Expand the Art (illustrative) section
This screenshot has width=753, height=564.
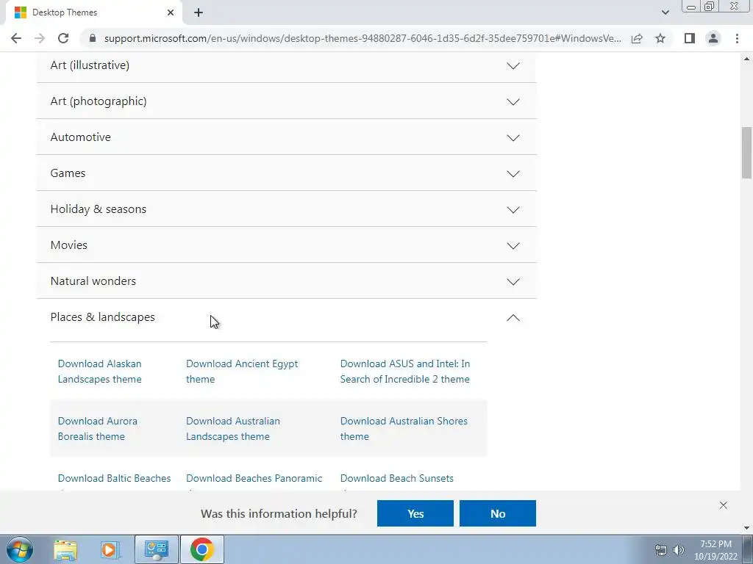click(286, 65)
